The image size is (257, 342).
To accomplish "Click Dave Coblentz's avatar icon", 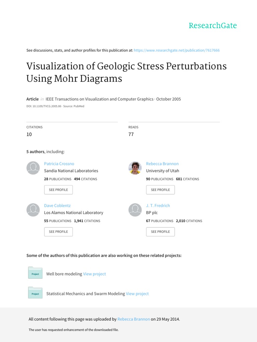I will 33,209.
